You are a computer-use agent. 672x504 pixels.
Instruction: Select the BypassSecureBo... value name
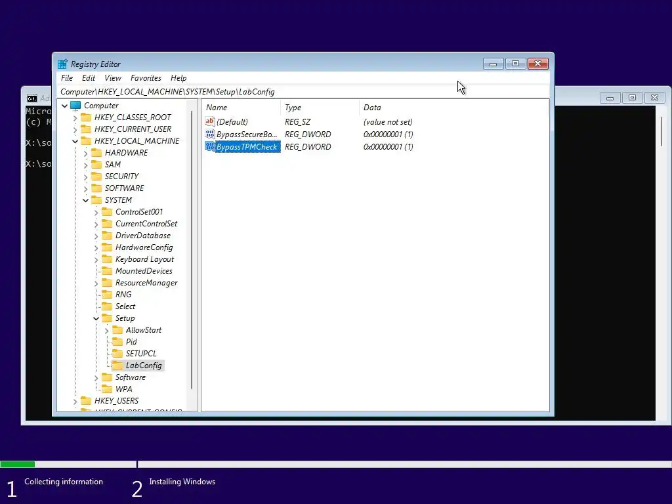(247, 134)
